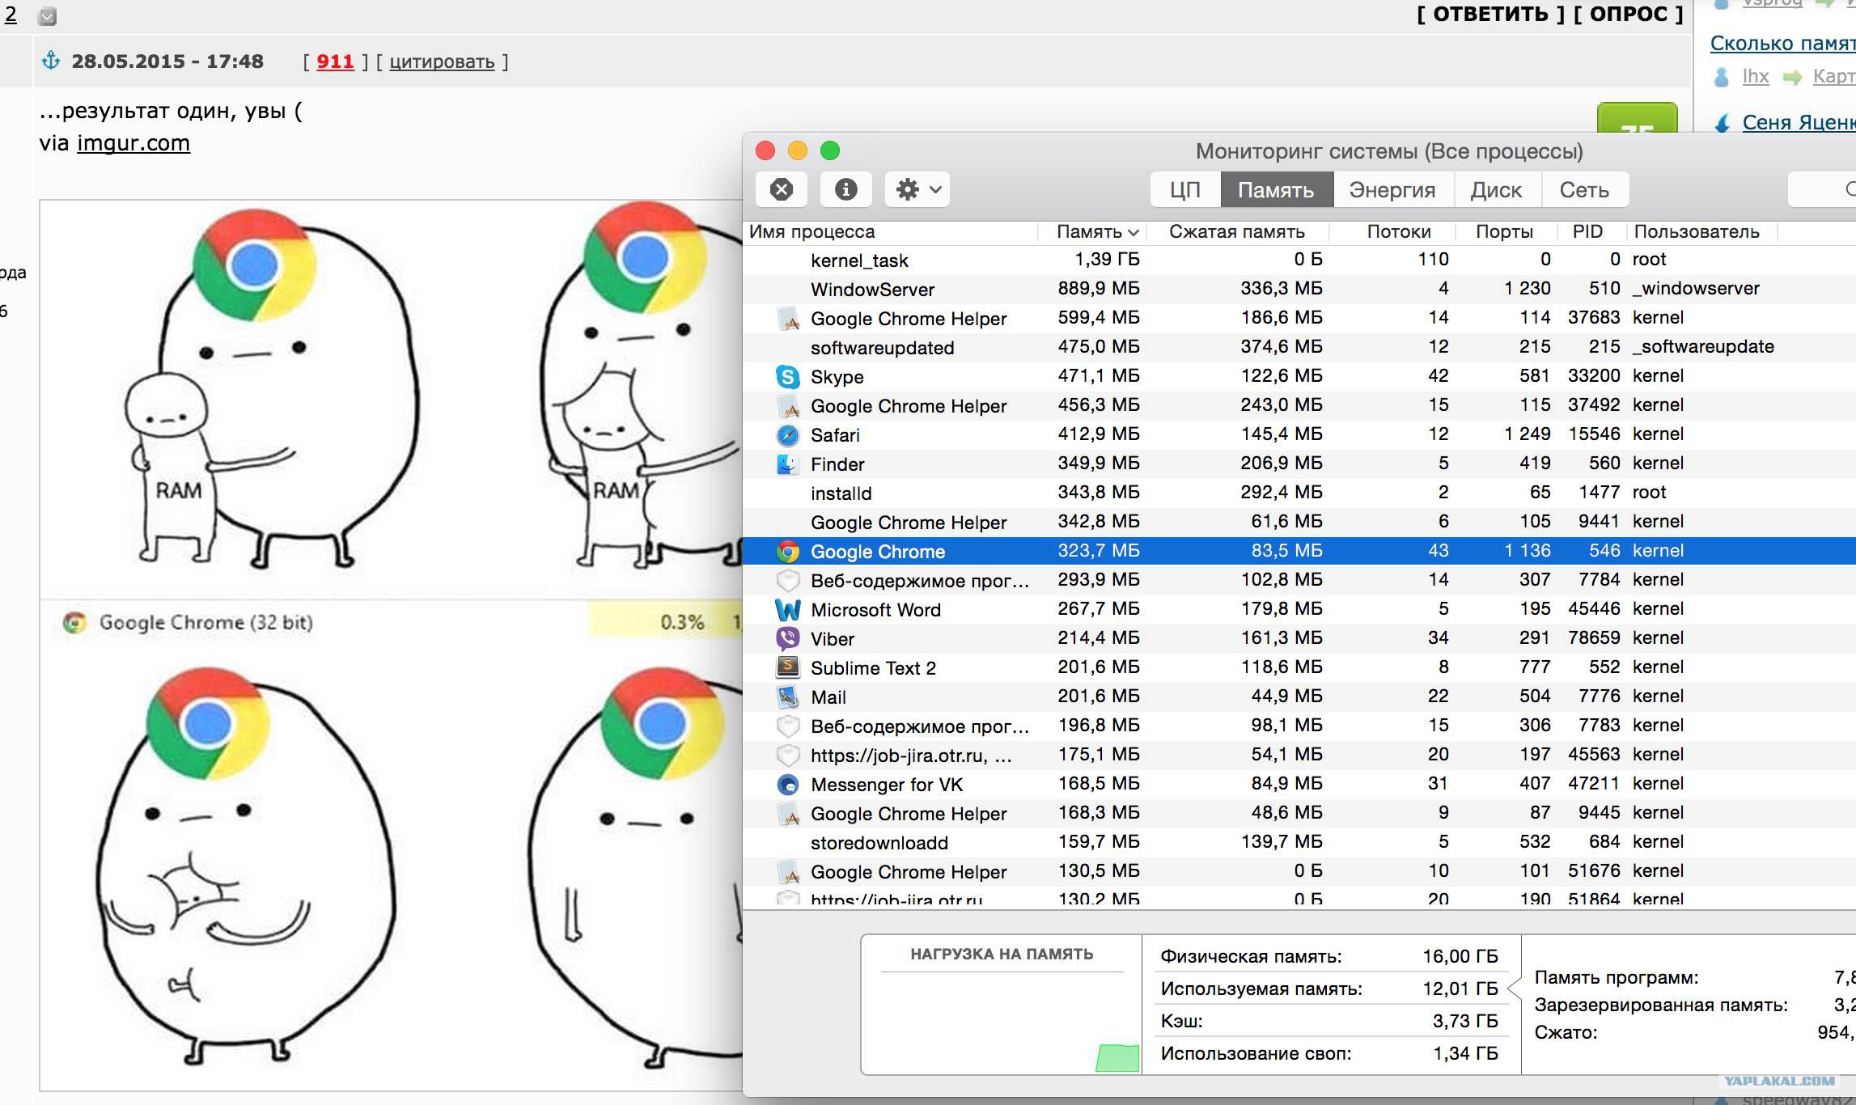Switch to the ЦП tab
The image size is (1856, 1105).
click(x=1185, y=189)
